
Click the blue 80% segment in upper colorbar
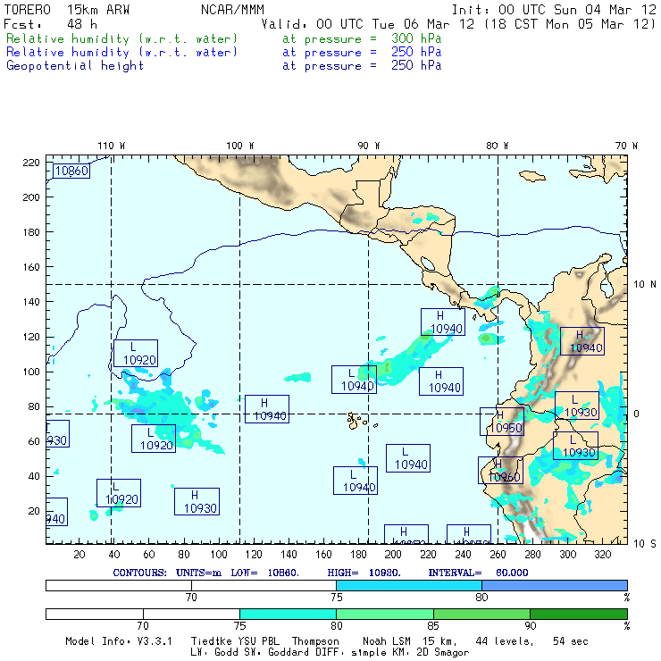(554, 584)
